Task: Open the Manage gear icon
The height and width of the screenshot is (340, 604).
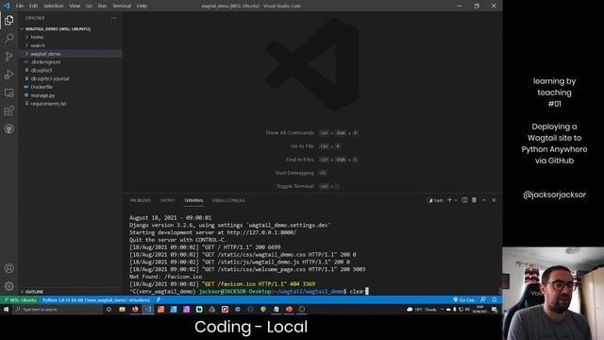Action: pos(8,286)
